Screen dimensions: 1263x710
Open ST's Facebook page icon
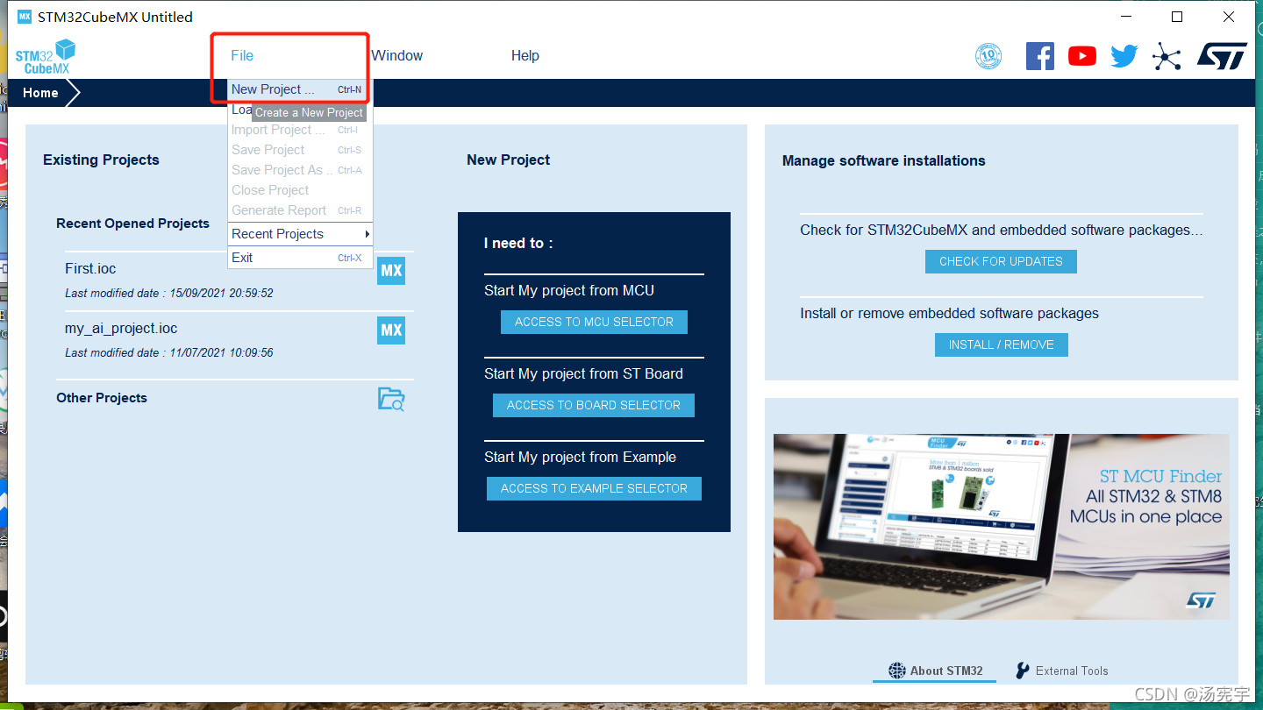point(1040,56)
